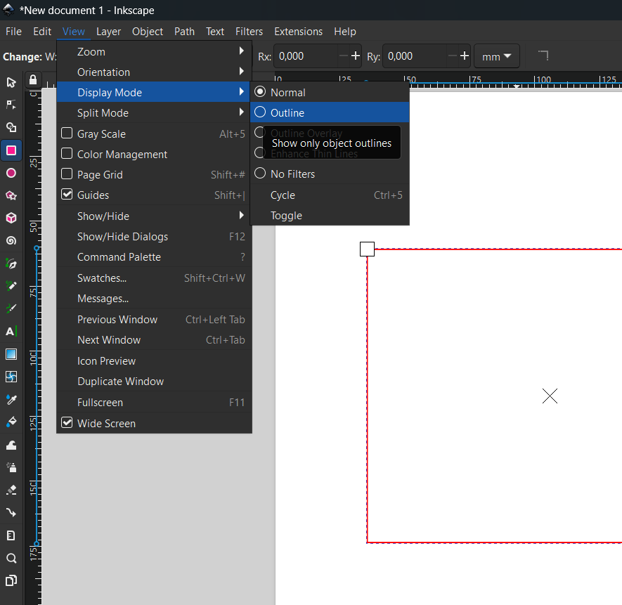Select the Zoom magnifier tool
This screenshot has height=605, width=622.
pos(11,558)
